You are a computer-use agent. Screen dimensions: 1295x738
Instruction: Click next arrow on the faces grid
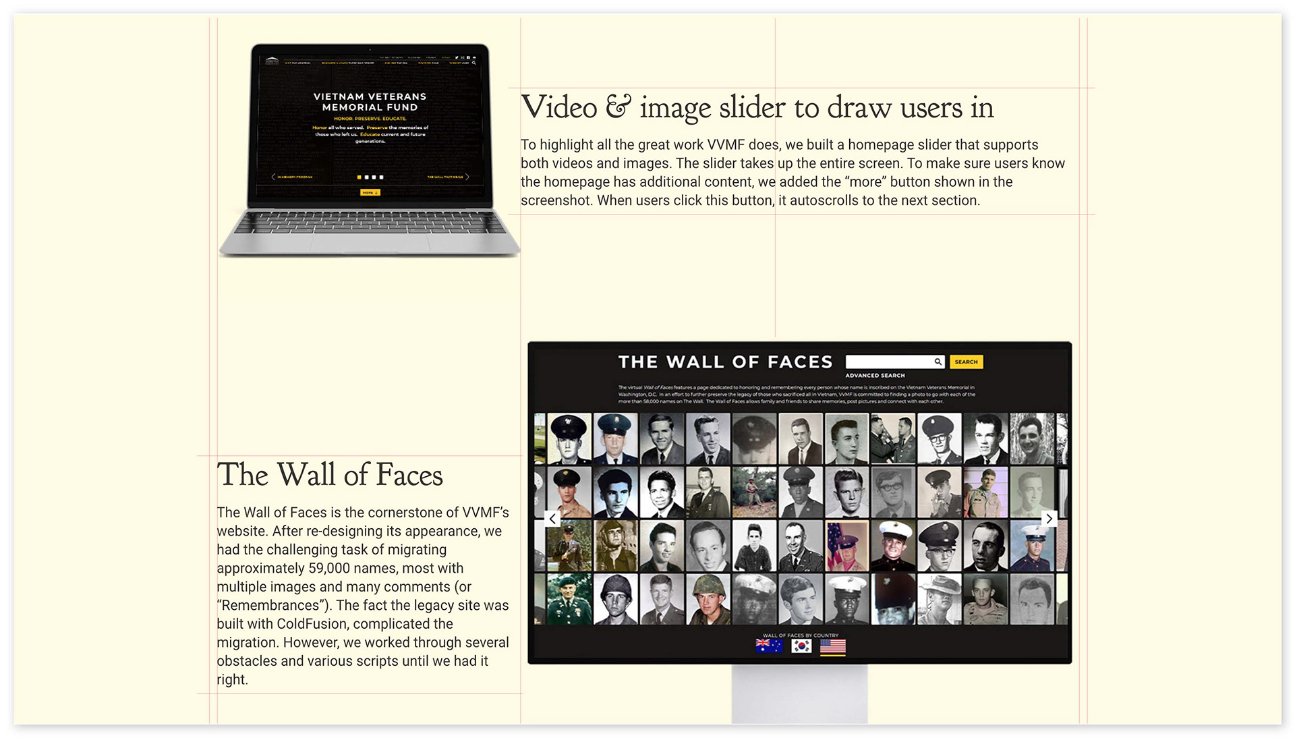pos(1049,519)
